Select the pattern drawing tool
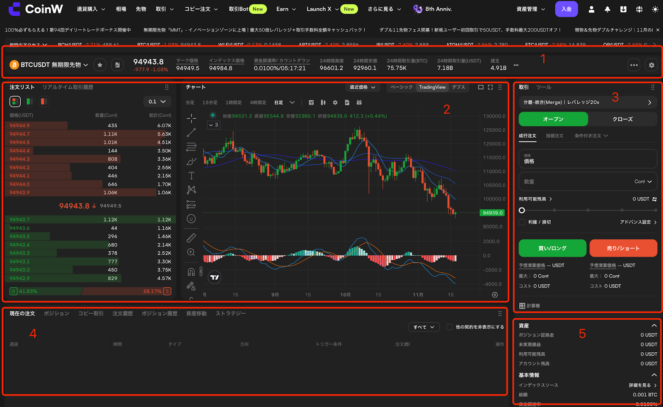The width and height of the screenshot is (663, 407). [191, 190]
